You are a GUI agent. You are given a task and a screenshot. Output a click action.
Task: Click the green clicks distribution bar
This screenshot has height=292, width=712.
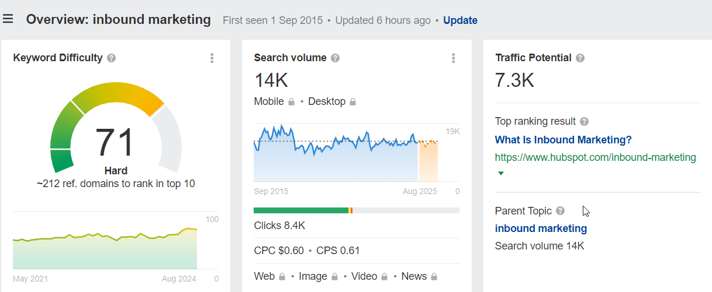[301, 210]
